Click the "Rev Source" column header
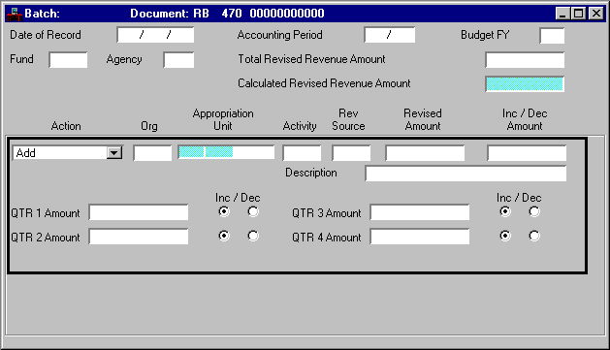 coord(348,120)
